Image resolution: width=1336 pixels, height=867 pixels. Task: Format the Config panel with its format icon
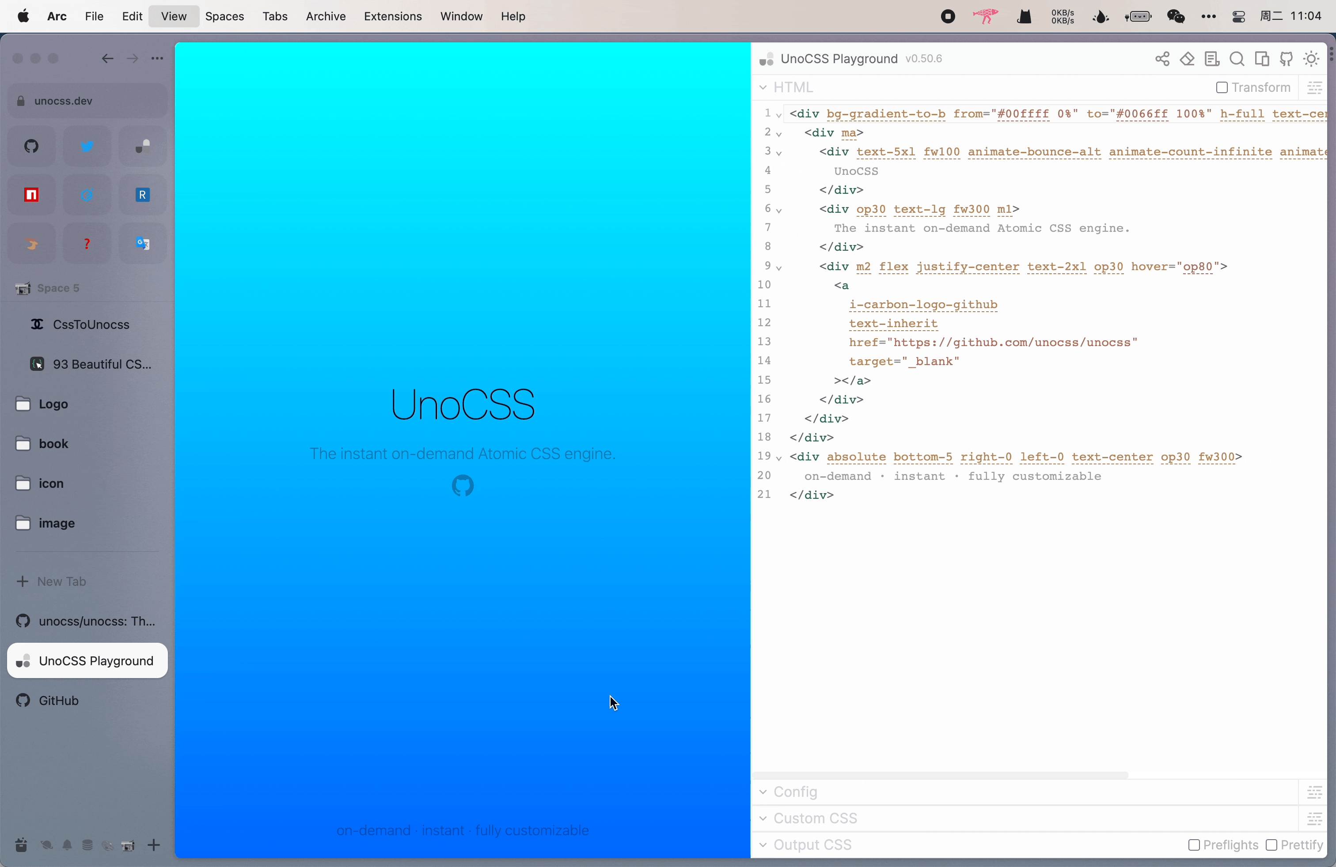1314,792
